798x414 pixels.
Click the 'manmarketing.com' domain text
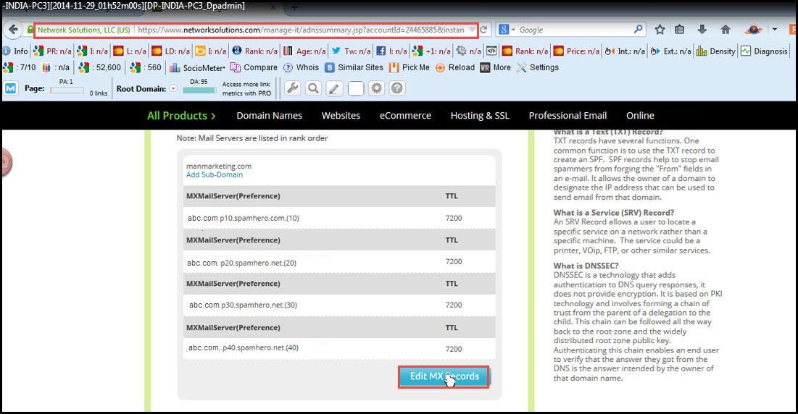tap(219, 166)
